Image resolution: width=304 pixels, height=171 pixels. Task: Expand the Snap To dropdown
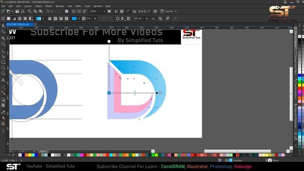tap(149, 11)
